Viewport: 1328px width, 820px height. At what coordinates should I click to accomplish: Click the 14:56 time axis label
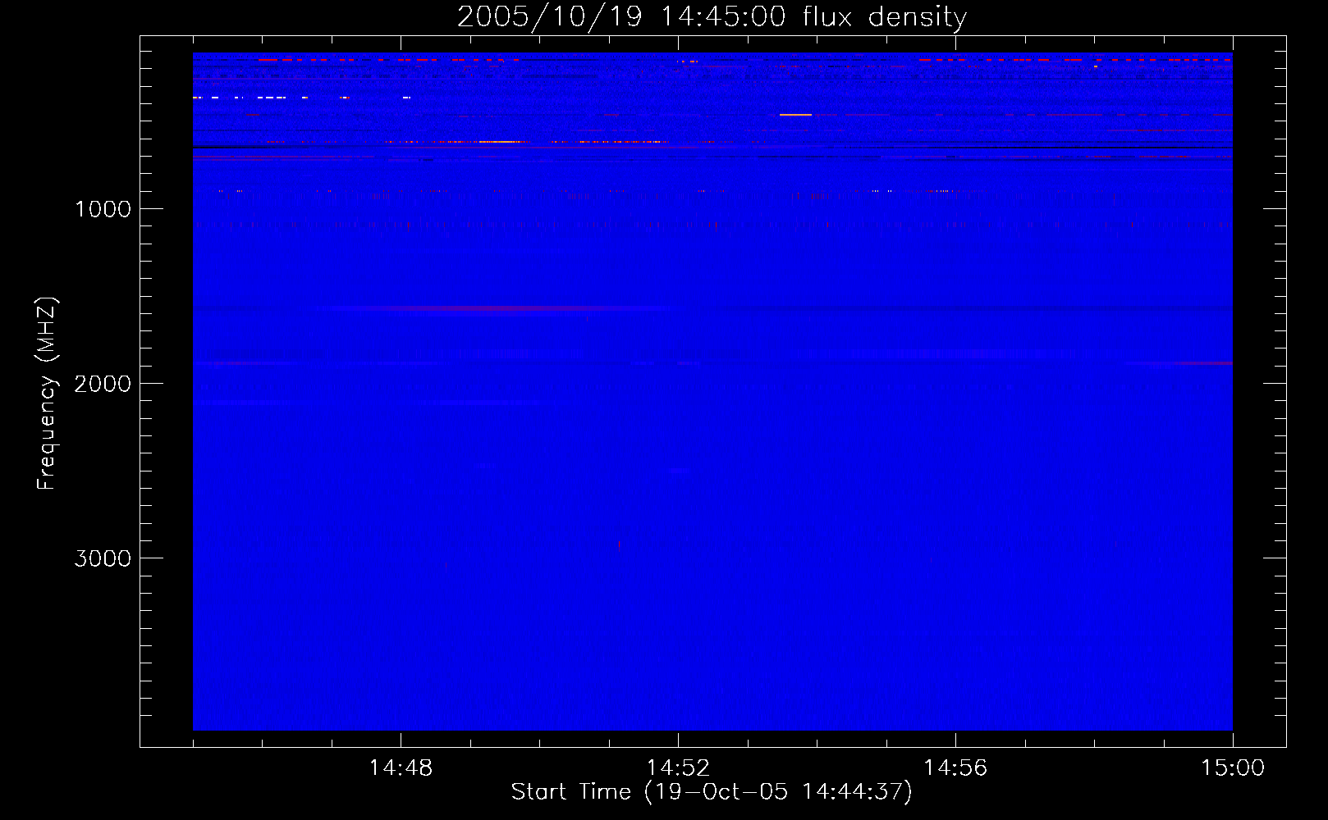[955, 768]
